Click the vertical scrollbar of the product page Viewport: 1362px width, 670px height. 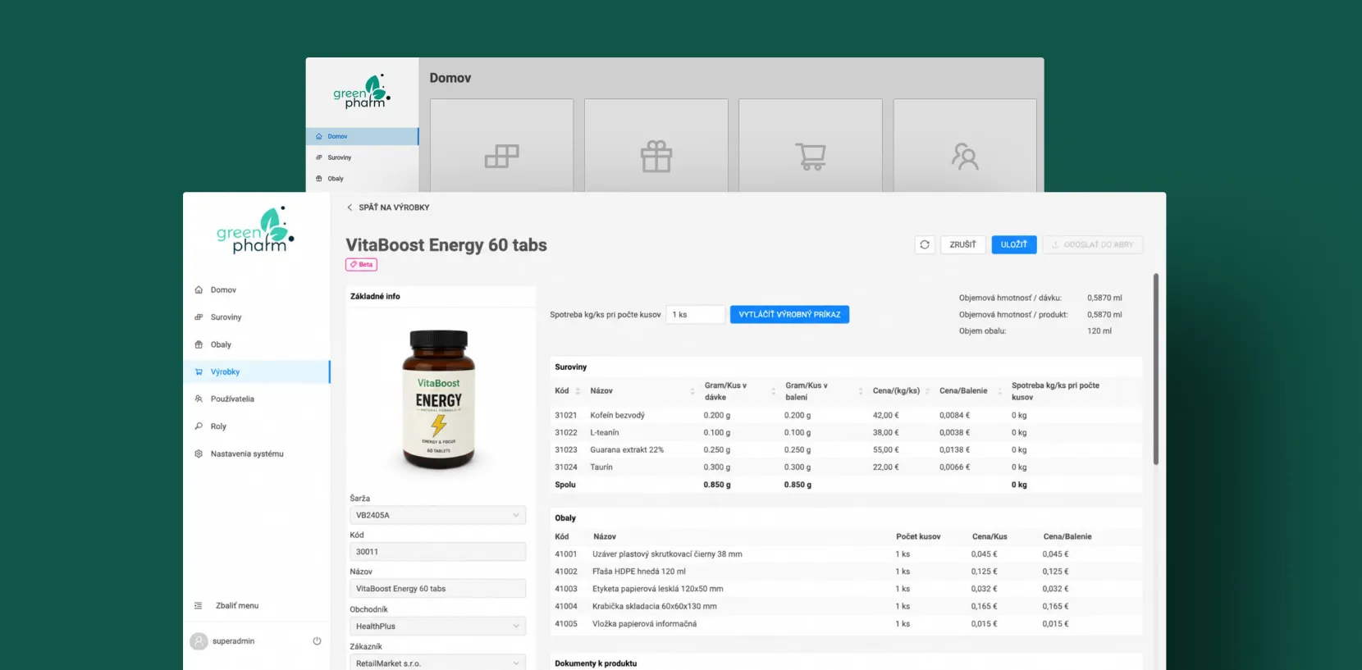pos(1156,369)
